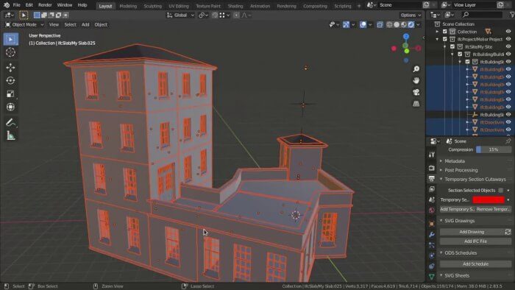Open the Scene properties tab icon
The width and height of the screenshot is (515, 290).
point(432,199)
